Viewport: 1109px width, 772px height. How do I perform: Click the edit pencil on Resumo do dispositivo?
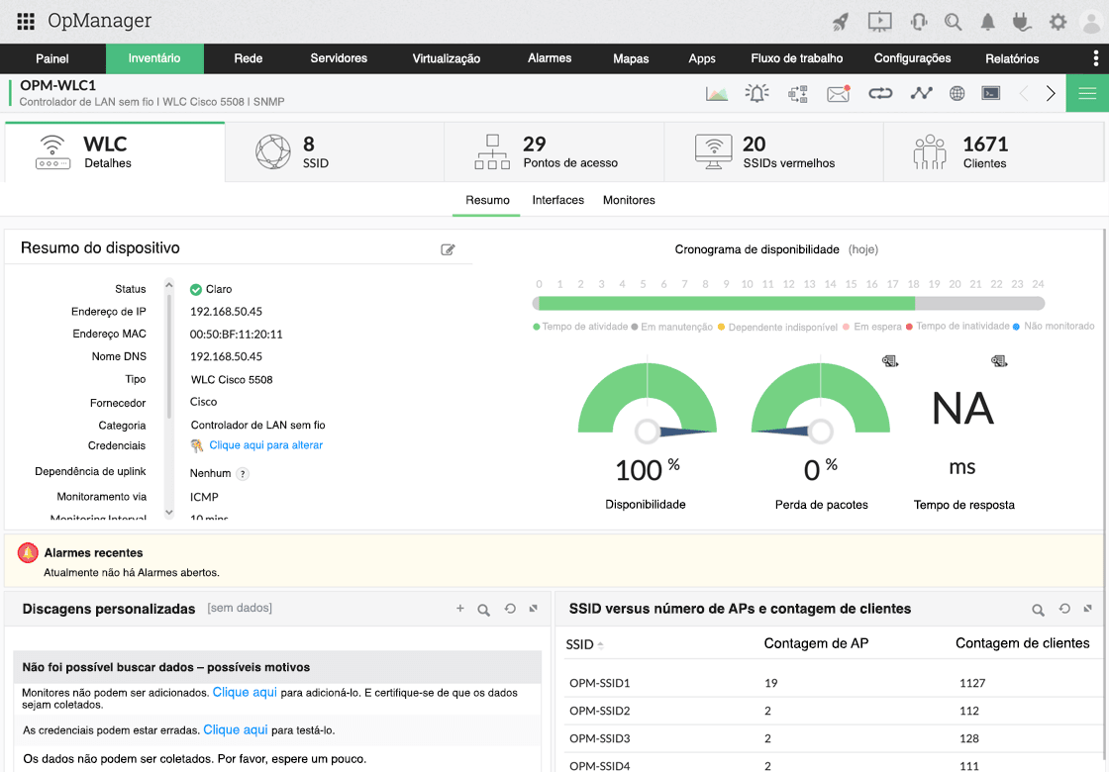click(x=448, y=249)
